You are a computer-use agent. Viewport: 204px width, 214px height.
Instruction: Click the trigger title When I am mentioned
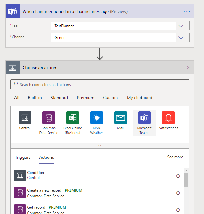[x=75, y=12]
